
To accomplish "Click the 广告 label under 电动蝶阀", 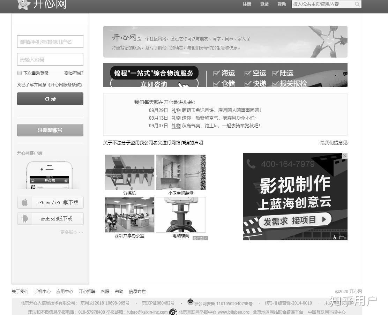I will pyautogui.click(x=198, y=238).
